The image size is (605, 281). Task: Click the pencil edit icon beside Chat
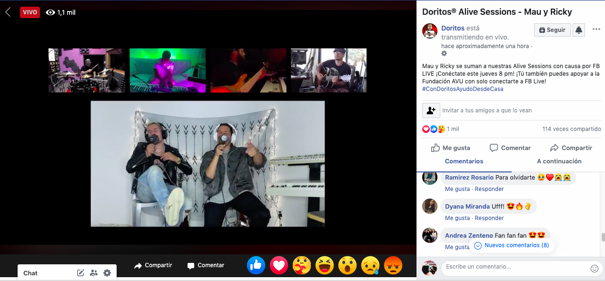pos(80,272)
